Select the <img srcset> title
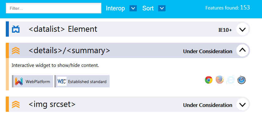The image size is (262, 117). tap(52, 104)
